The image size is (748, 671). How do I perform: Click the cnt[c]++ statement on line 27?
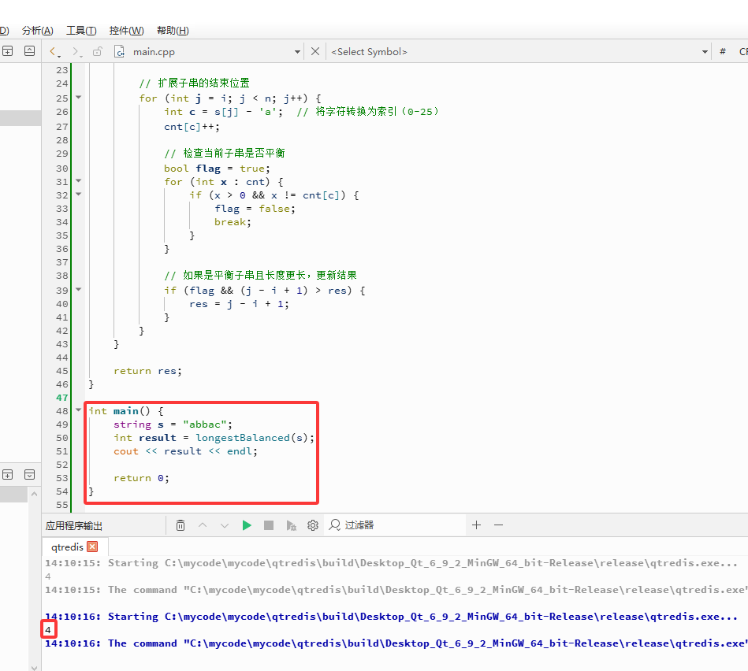192,127
